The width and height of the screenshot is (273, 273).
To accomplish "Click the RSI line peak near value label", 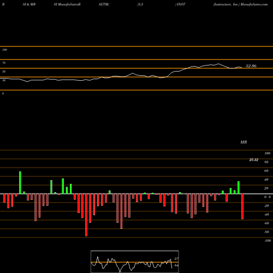I will point(218,64).
